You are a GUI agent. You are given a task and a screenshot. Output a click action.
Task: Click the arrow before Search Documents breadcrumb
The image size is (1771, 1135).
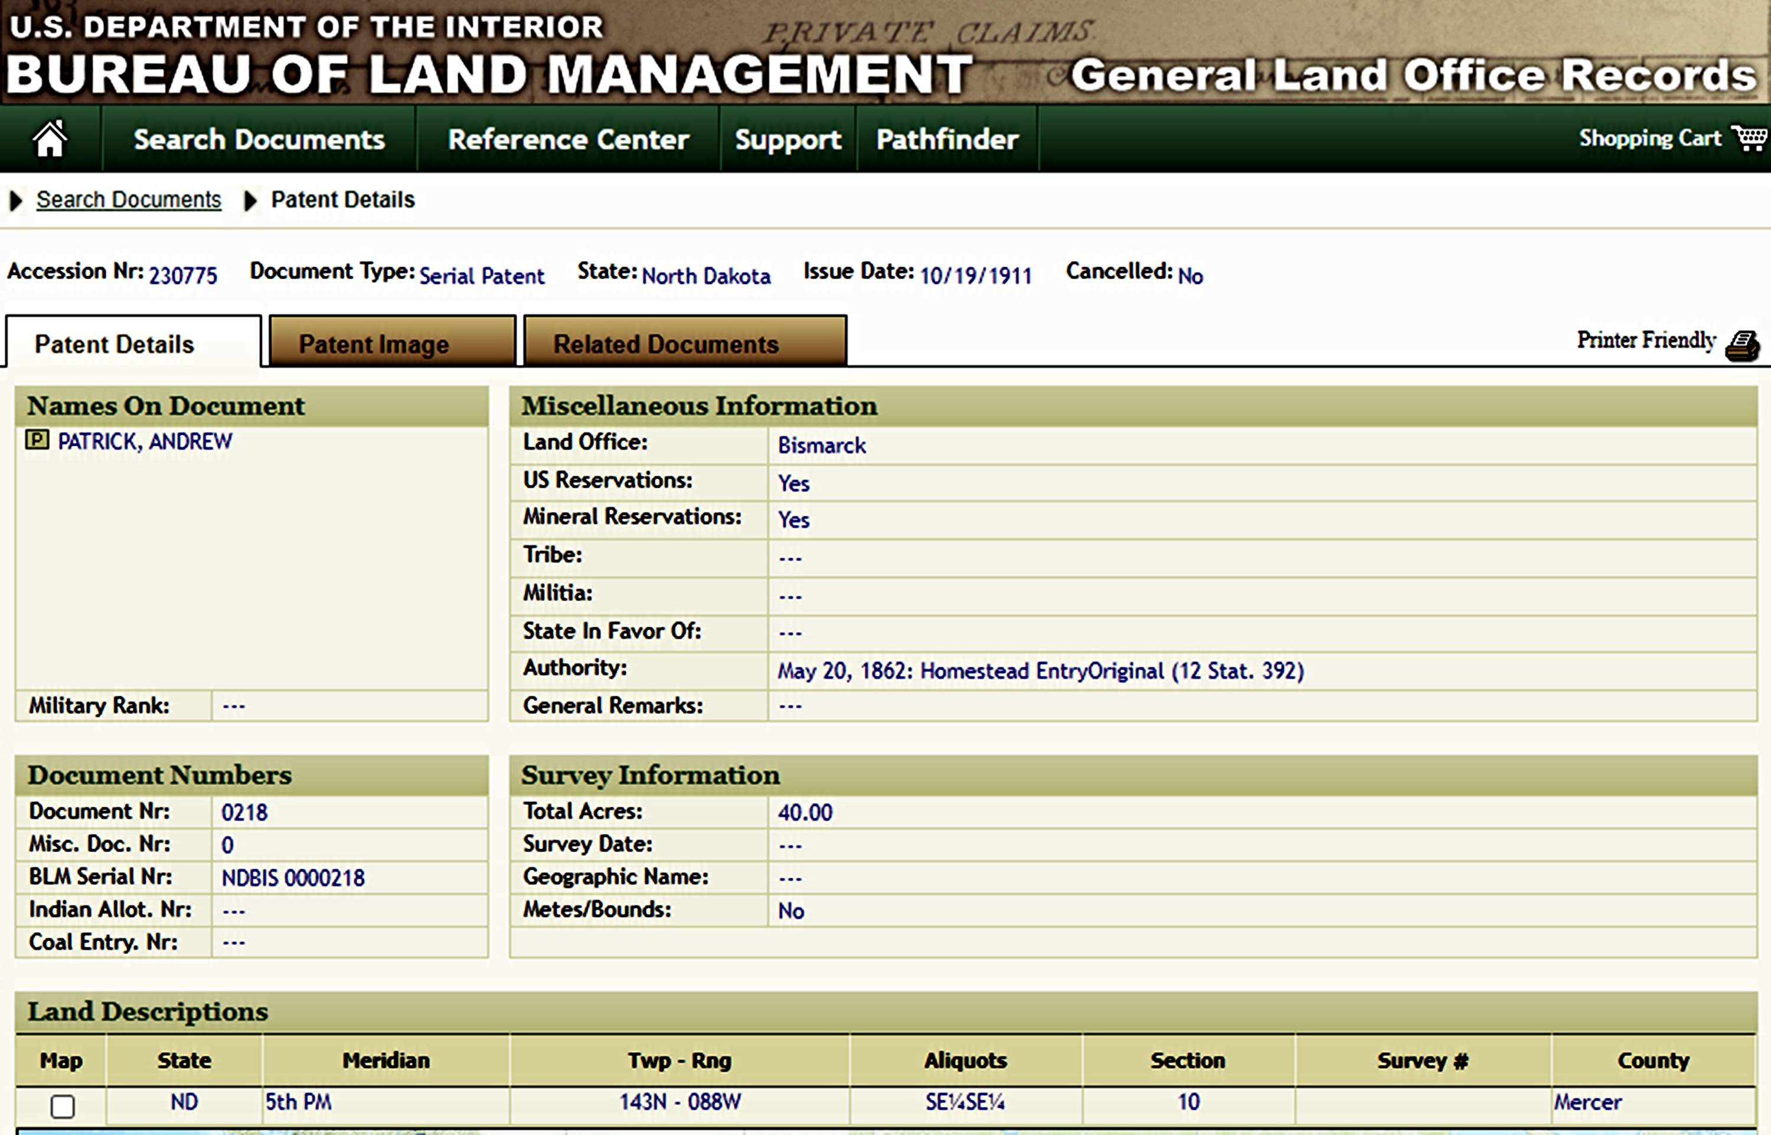coord(15,200)
